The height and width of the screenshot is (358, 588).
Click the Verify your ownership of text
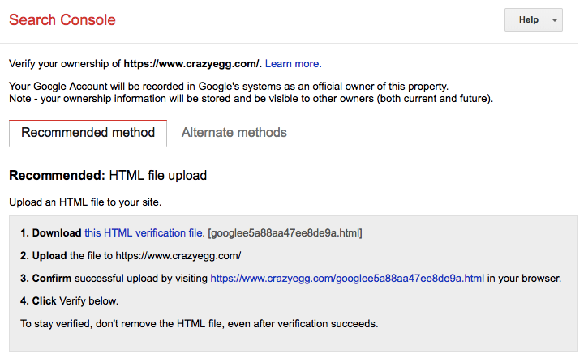point(65,64)
